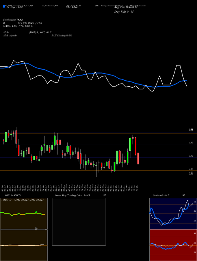This screenshot has height=261, width=197.
Task: Click the 'ADX signal:' label
Action: click(9, 36)
